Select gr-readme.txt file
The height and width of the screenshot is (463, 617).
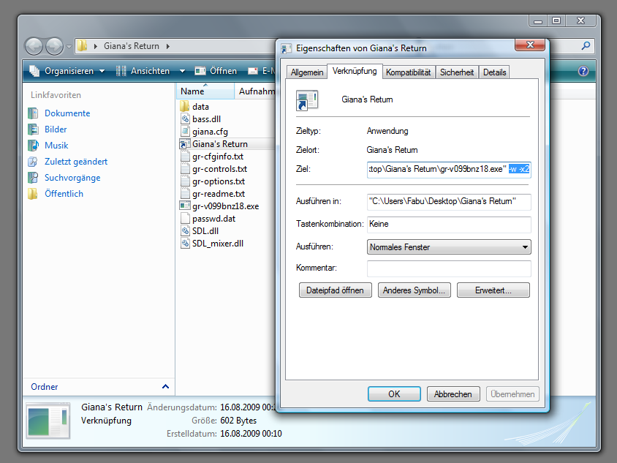[219, 194]
